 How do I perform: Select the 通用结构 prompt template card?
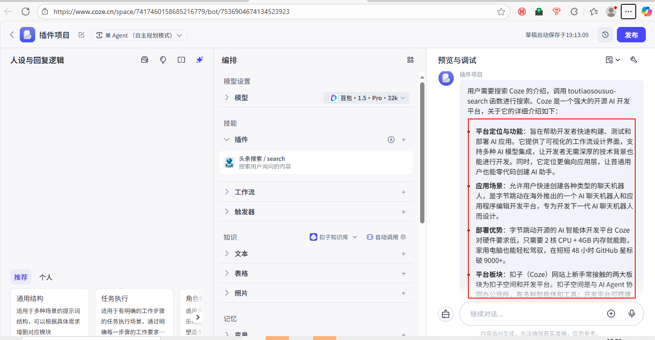point(50,313)
